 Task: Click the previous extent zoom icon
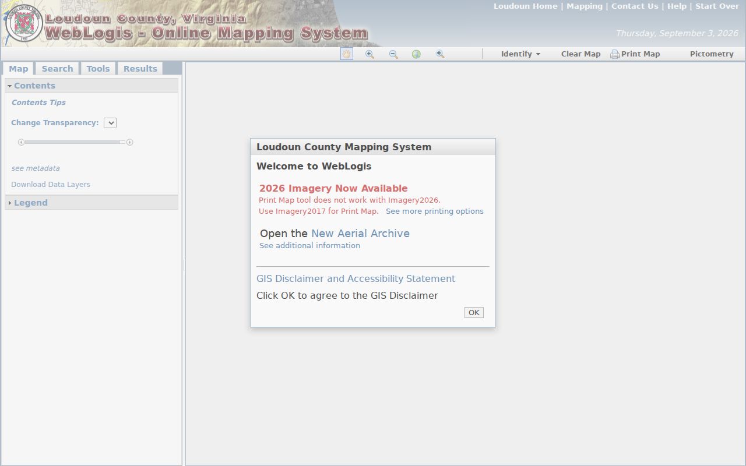point(440,54)
